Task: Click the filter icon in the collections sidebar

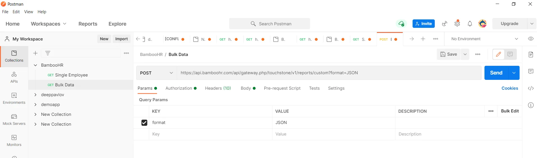Action: tap(48, 53)
